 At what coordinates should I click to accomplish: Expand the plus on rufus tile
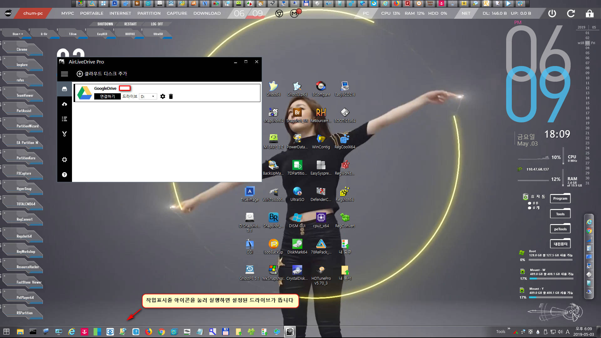click(x=4, y=74)
